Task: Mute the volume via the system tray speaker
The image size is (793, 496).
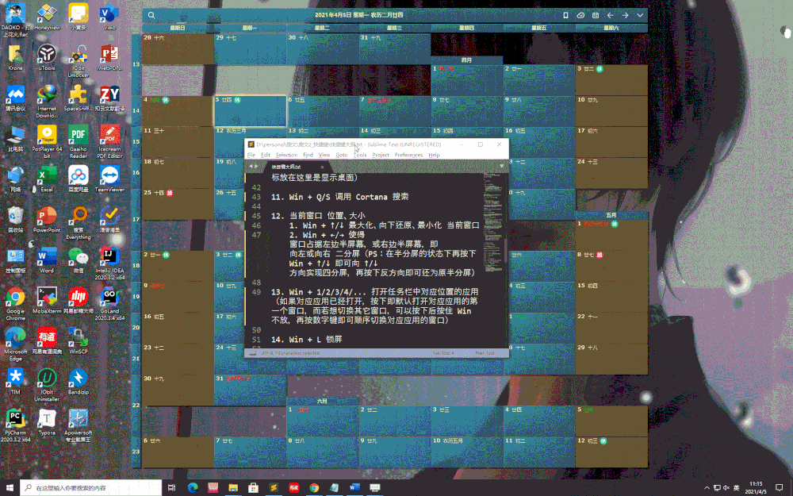Action: 726,489
